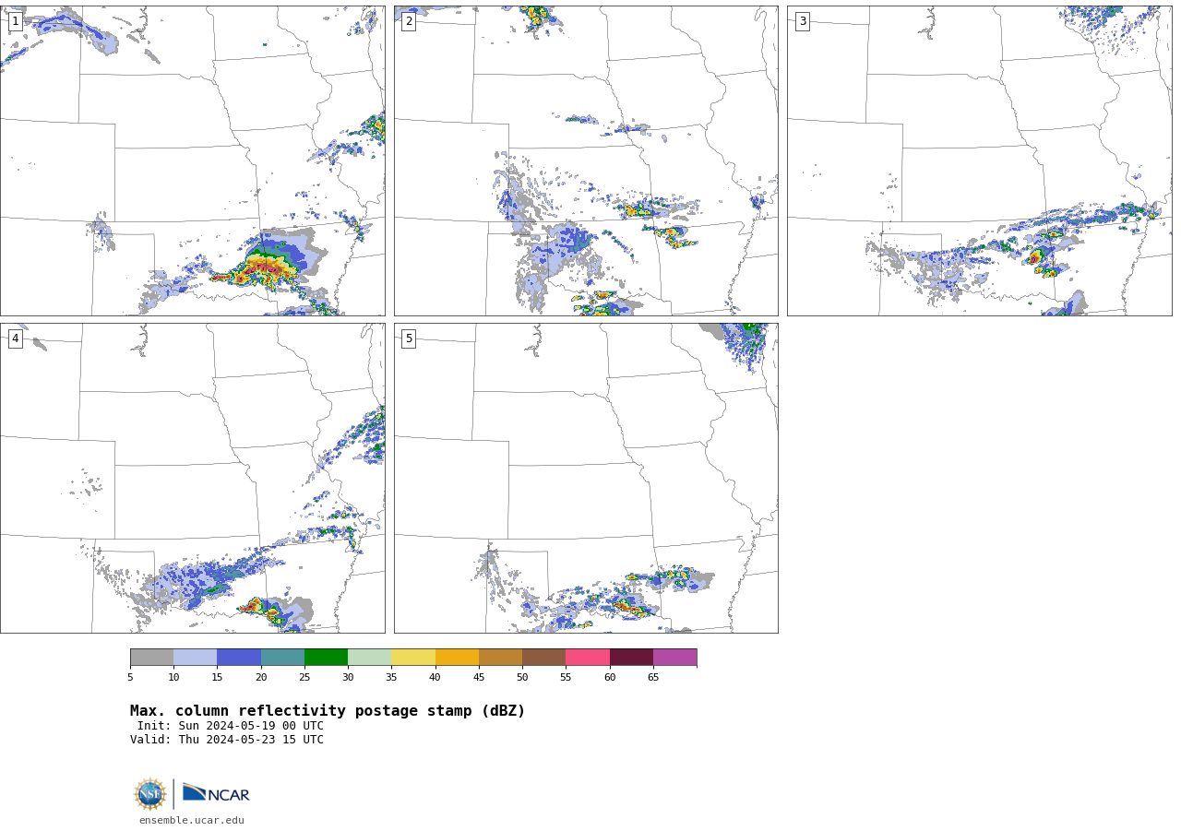The image size is (1181, 831).
Task: Click the colorbar tick label 5
Action: 130,678
